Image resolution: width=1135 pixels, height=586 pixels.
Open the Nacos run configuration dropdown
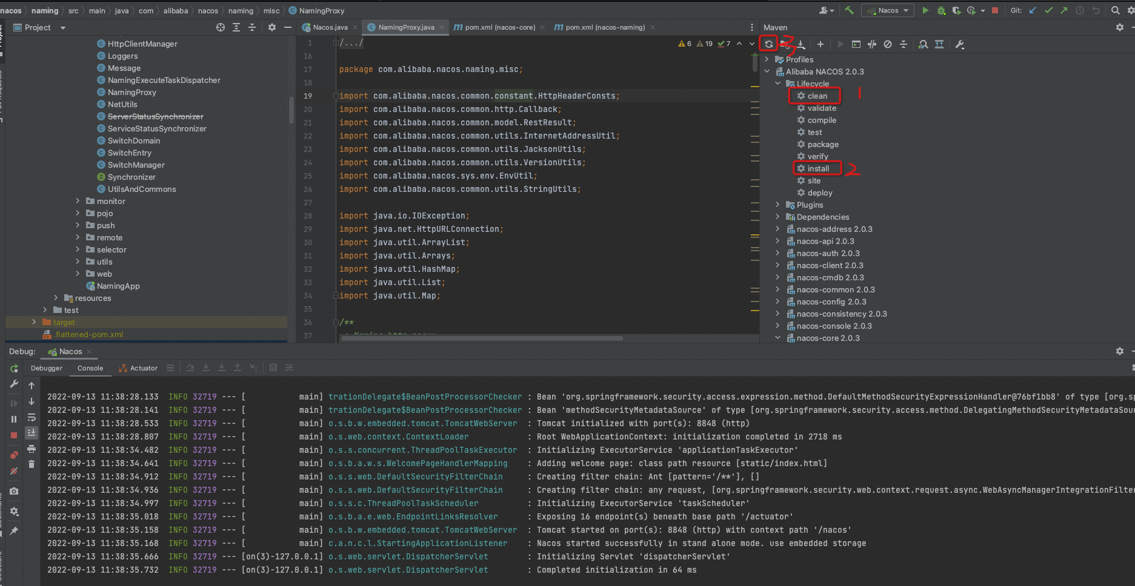888,10
